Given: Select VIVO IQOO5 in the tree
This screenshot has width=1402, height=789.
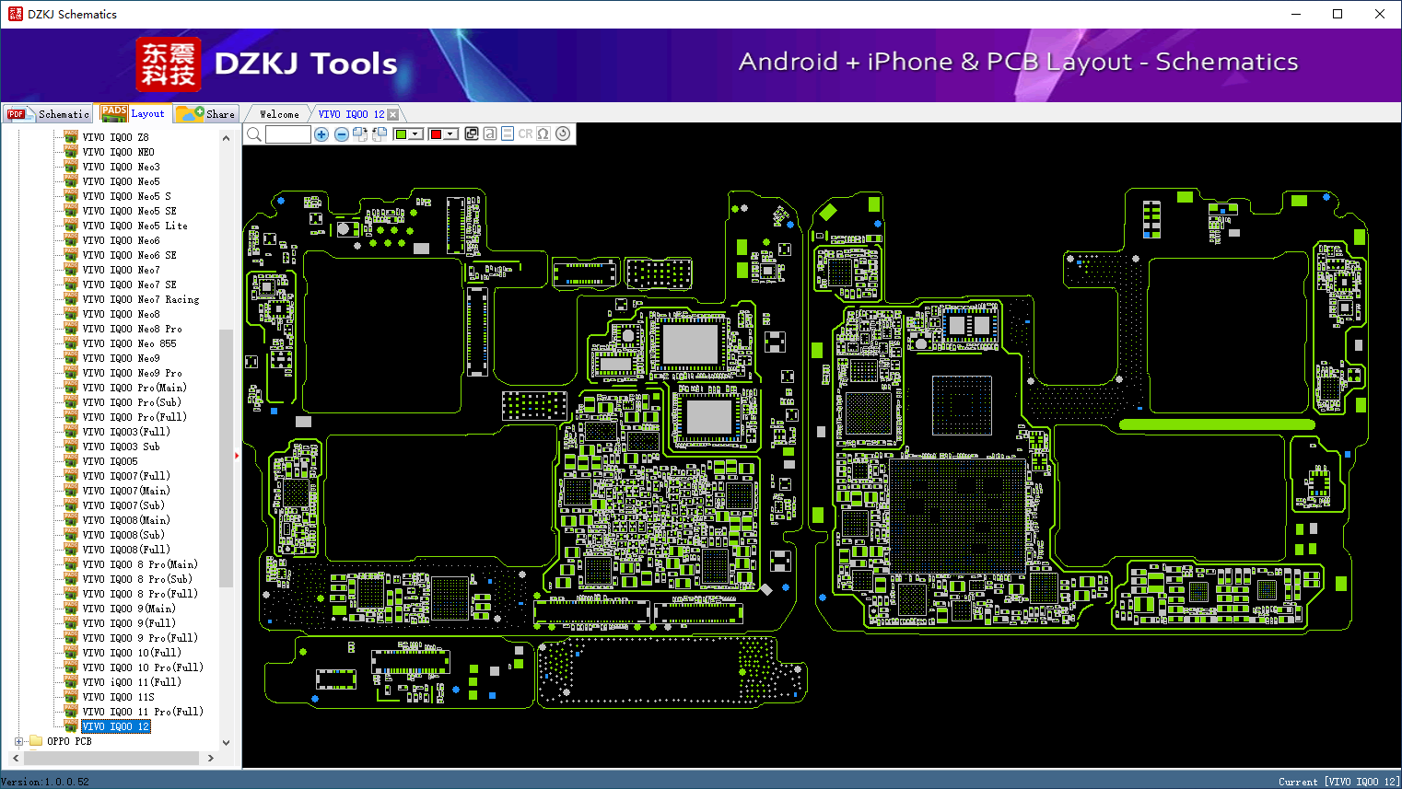Looking at the screenshot, I should 110,461.
